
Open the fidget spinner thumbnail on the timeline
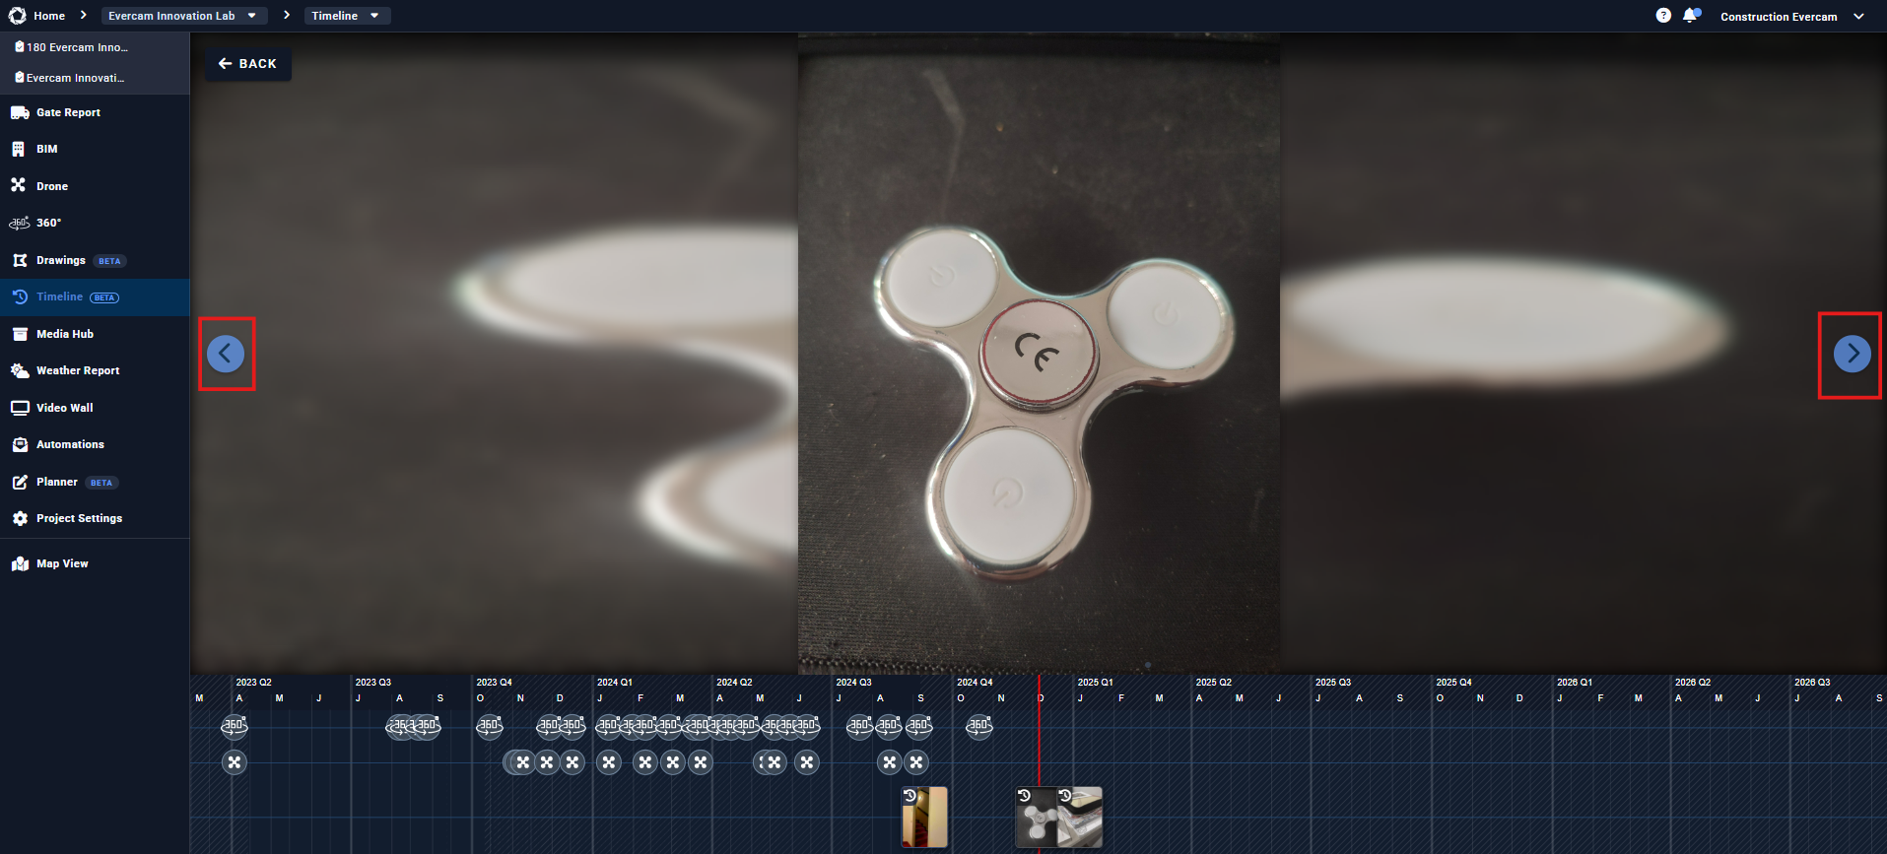coord(1037,817)
